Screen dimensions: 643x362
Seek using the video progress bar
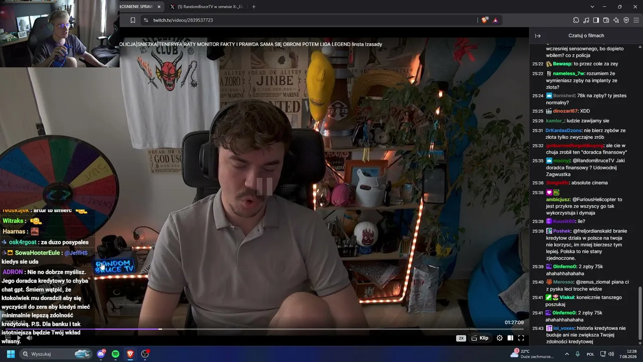click(264, 329)
